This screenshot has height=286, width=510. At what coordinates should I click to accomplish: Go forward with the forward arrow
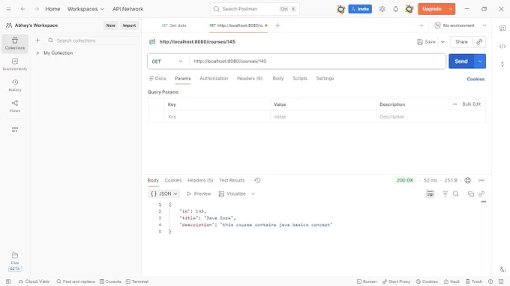(37, 9)
